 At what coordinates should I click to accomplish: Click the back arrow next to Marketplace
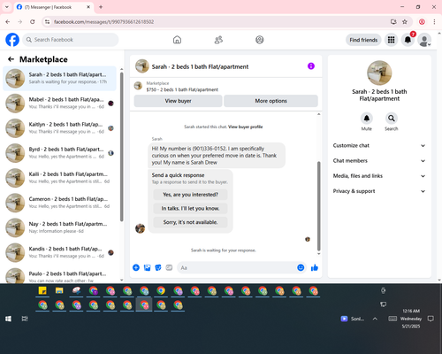tap(11, 59)
